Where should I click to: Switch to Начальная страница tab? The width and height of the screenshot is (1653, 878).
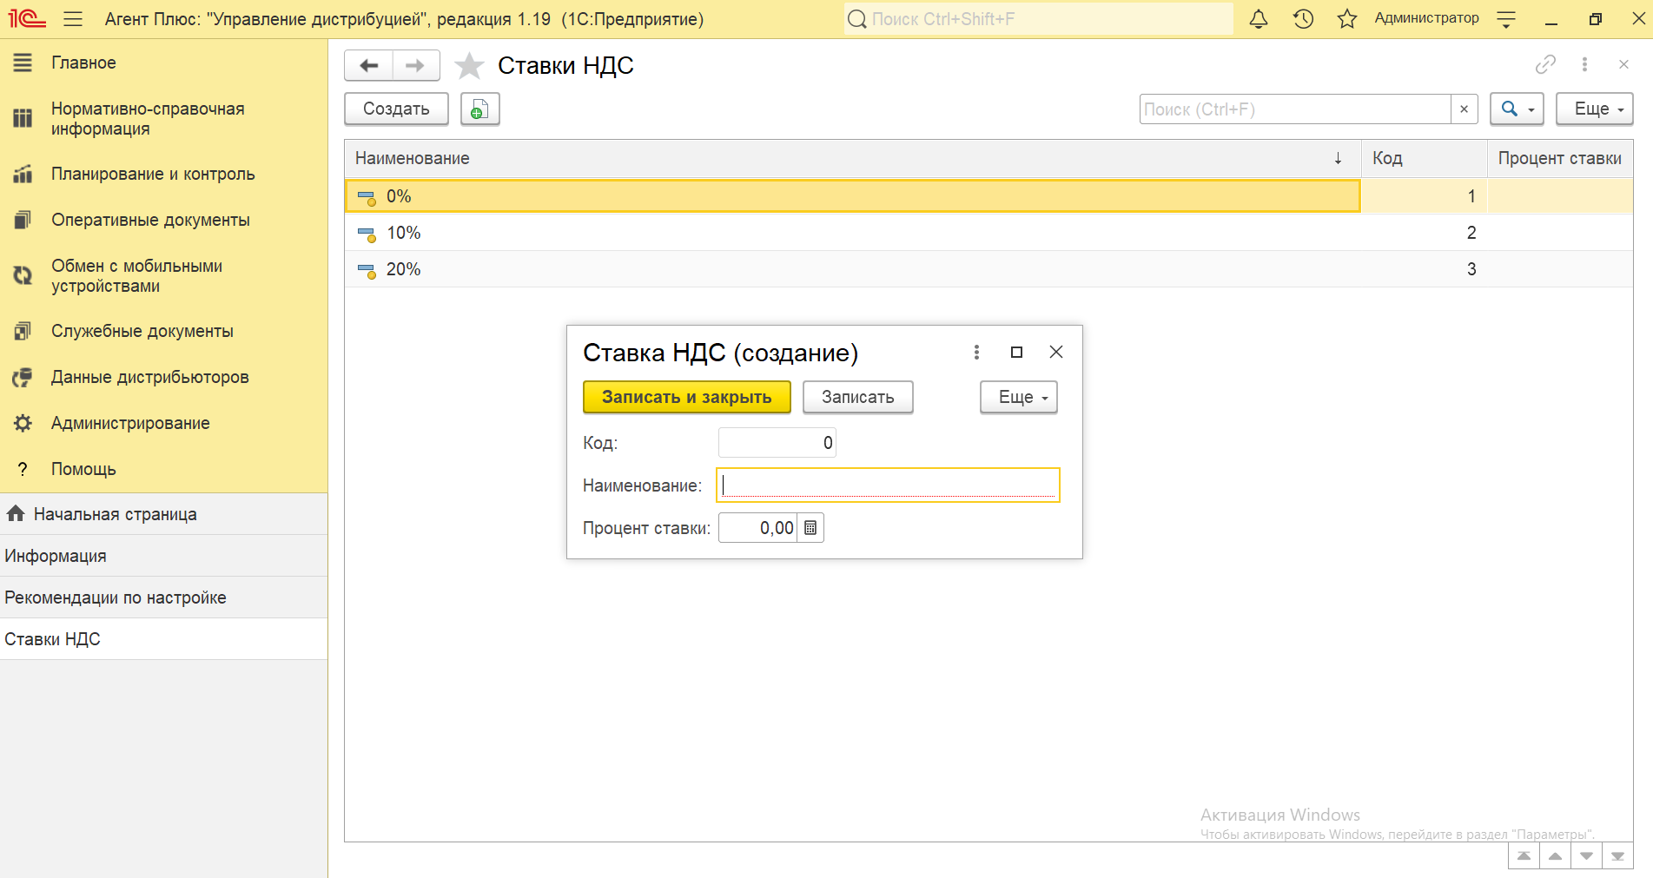(164, 514)
